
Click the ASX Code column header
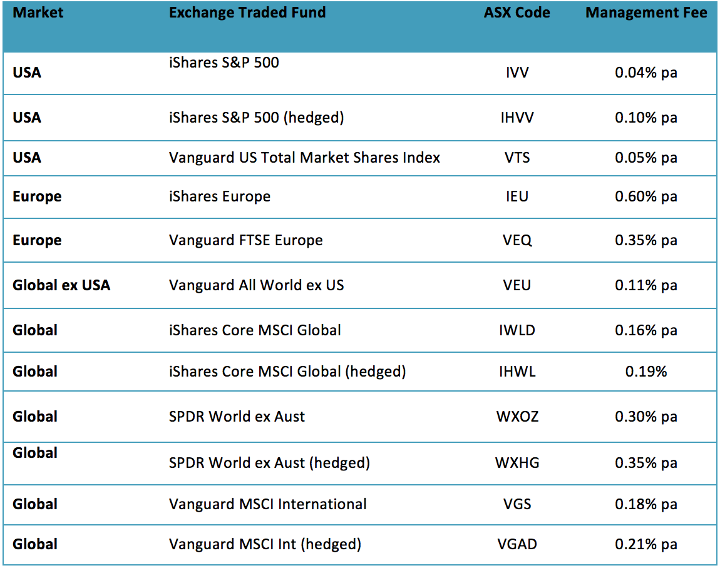(x=517, y=13)
